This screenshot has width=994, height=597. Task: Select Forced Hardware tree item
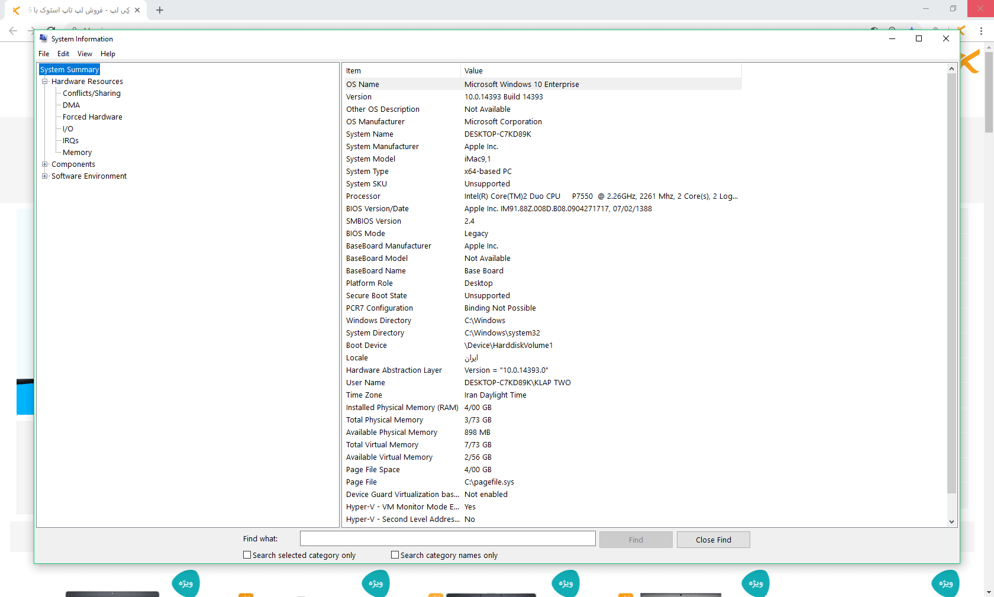click(92, 117)
